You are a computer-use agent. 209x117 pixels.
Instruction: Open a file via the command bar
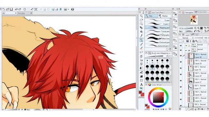click(x=8, y=9)
